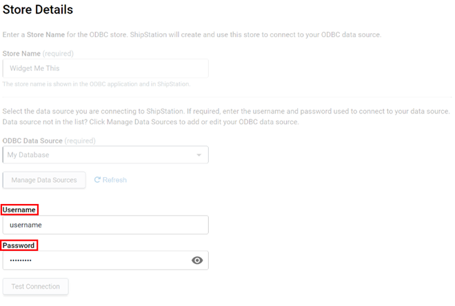Click the Data source not in the list line

[150, 122]
